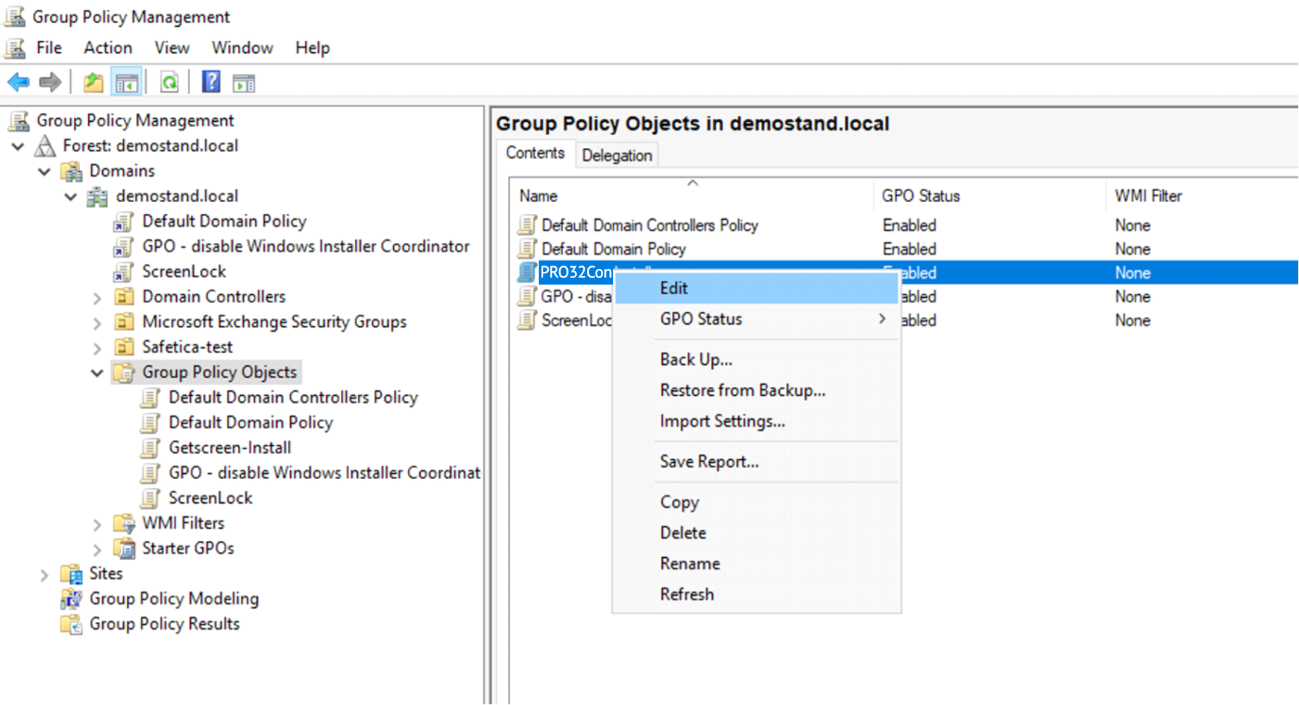The height and width of the screenshot is (705, 1299).
Task: Expand the Sites tree node
Action: pos(44,575)
